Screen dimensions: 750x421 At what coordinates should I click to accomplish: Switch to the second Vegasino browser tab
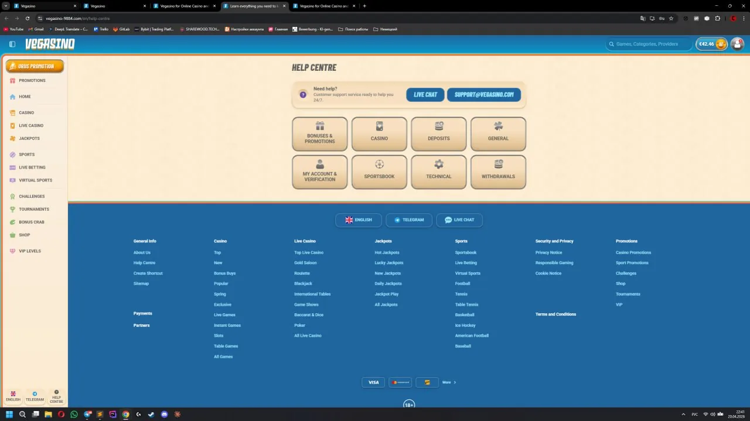(x=114, y=6)
